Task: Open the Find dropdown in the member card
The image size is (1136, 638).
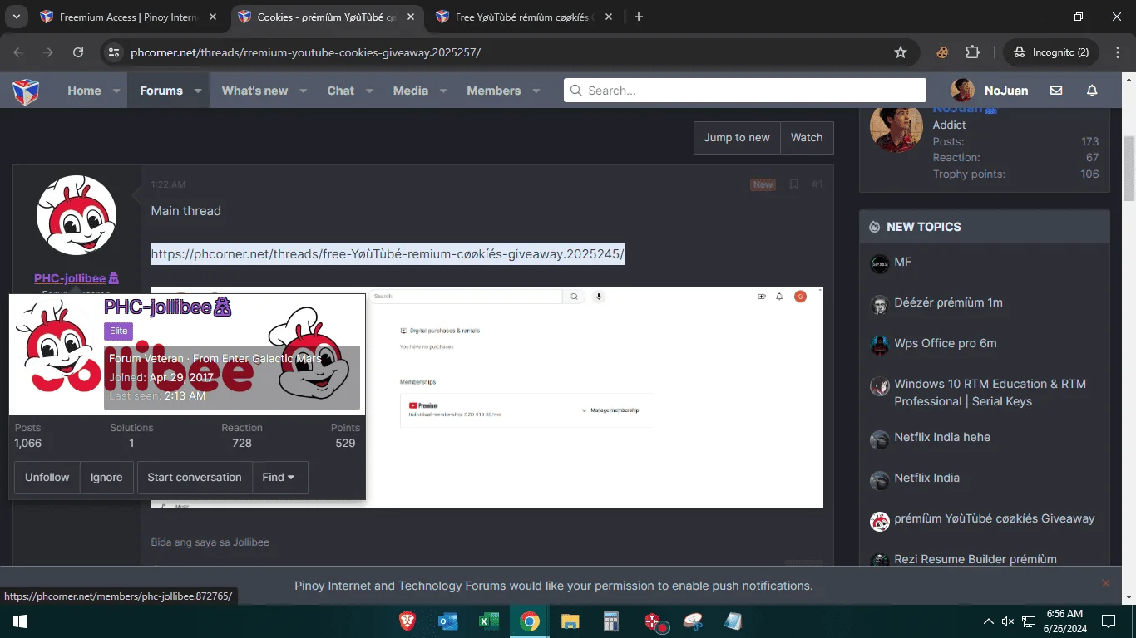Action: [x=279, y=478]
